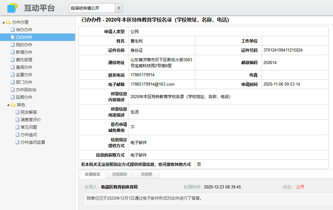Click the 新增办件 document icon
333x210 pixels.
13,52
